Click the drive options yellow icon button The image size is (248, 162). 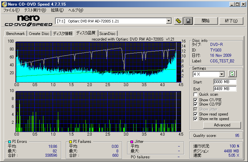pyautogui.click(x=178, y=21)
